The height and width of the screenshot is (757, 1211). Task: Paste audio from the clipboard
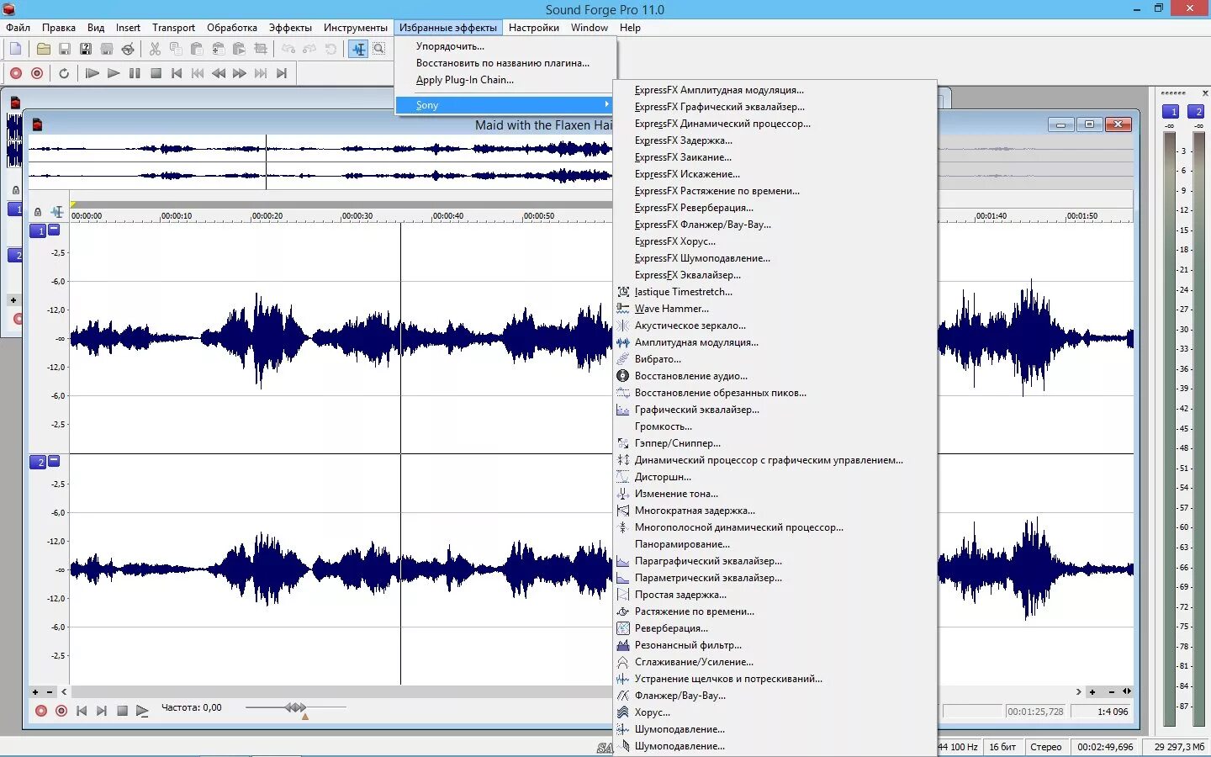tap(196, 48)
